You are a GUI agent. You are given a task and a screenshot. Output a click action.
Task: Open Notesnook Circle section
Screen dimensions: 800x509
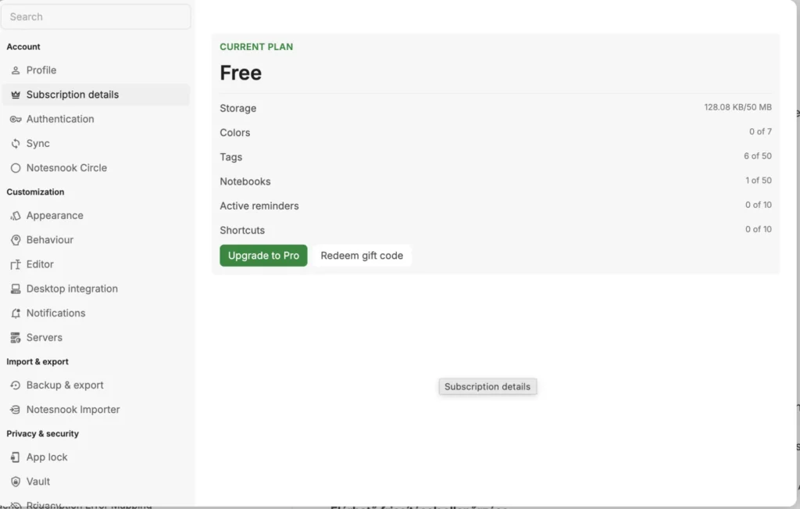point(96,168)
